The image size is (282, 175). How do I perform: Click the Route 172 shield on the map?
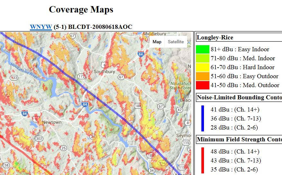click(x=81, y=77)
